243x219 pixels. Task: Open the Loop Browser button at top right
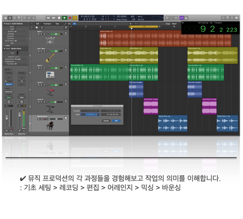[232, 18]
